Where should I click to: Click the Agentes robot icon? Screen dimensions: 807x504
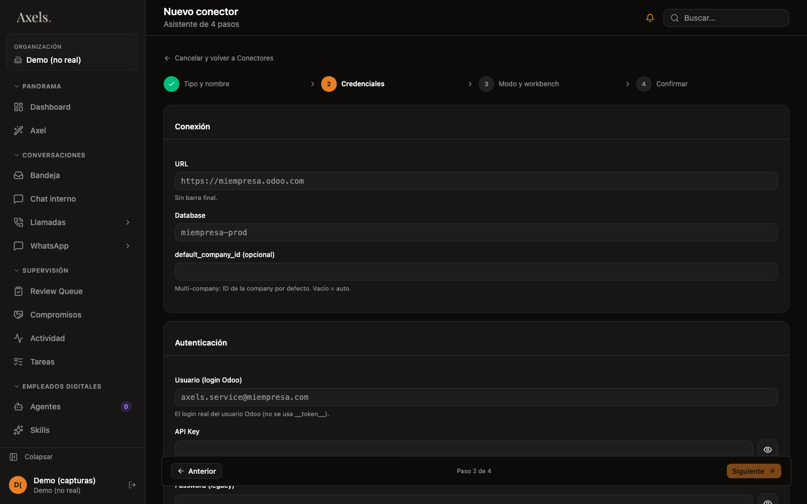(18, 407)
